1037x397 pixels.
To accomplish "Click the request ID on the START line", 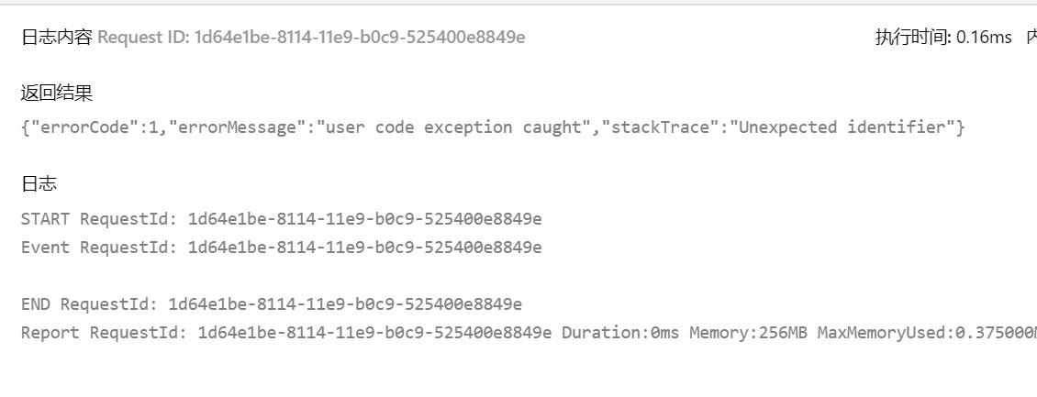I will (365, 218).
